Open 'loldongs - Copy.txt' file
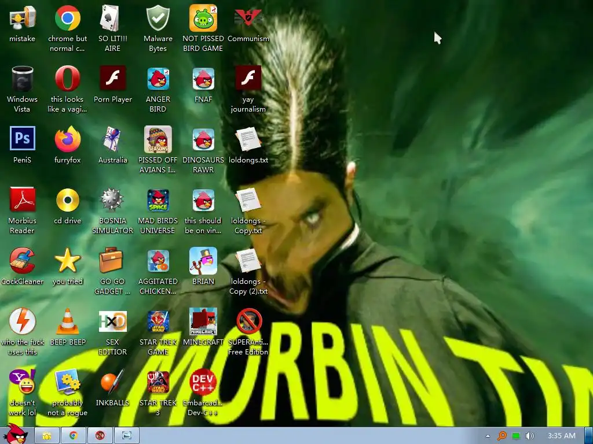This screenshot has width=593, height=444. tap(248, 200)
